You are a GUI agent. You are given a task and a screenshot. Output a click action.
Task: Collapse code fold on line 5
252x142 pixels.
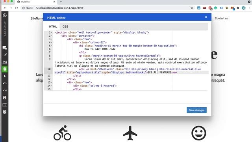[52, 46]
